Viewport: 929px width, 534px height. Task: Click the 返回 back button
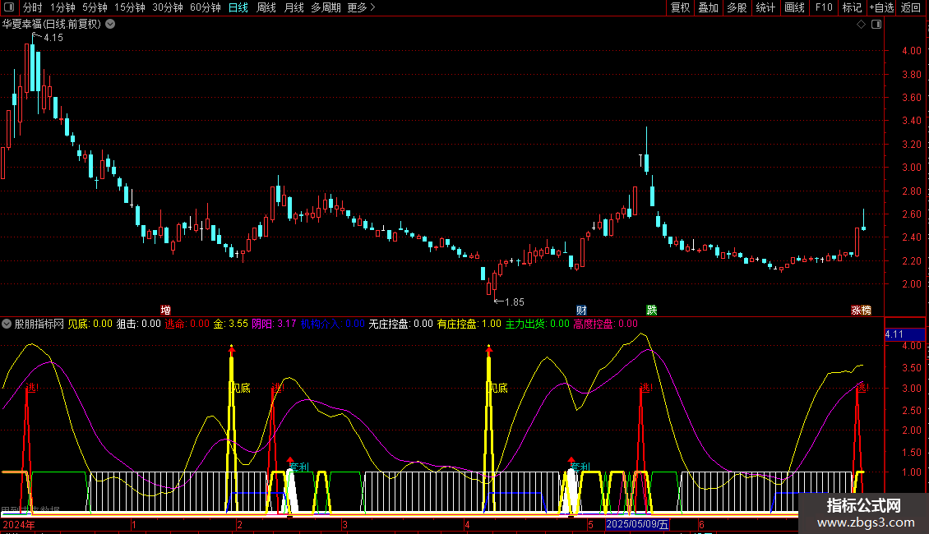(911, 7)
